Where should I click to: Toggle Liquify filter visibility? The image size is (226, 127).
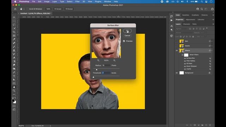[185, 69]
